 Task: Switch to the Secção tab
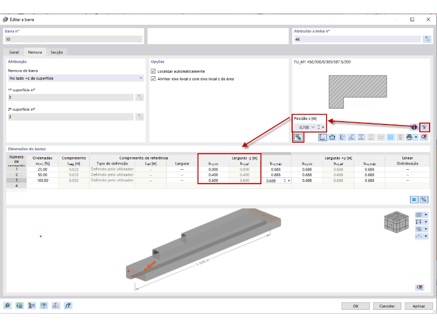click(56, 52)
